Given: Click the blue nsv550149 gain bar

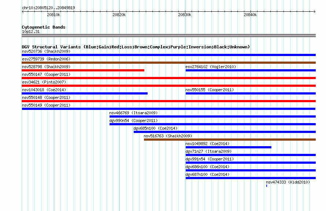Looking at the screenshot, I should point(168,109).
